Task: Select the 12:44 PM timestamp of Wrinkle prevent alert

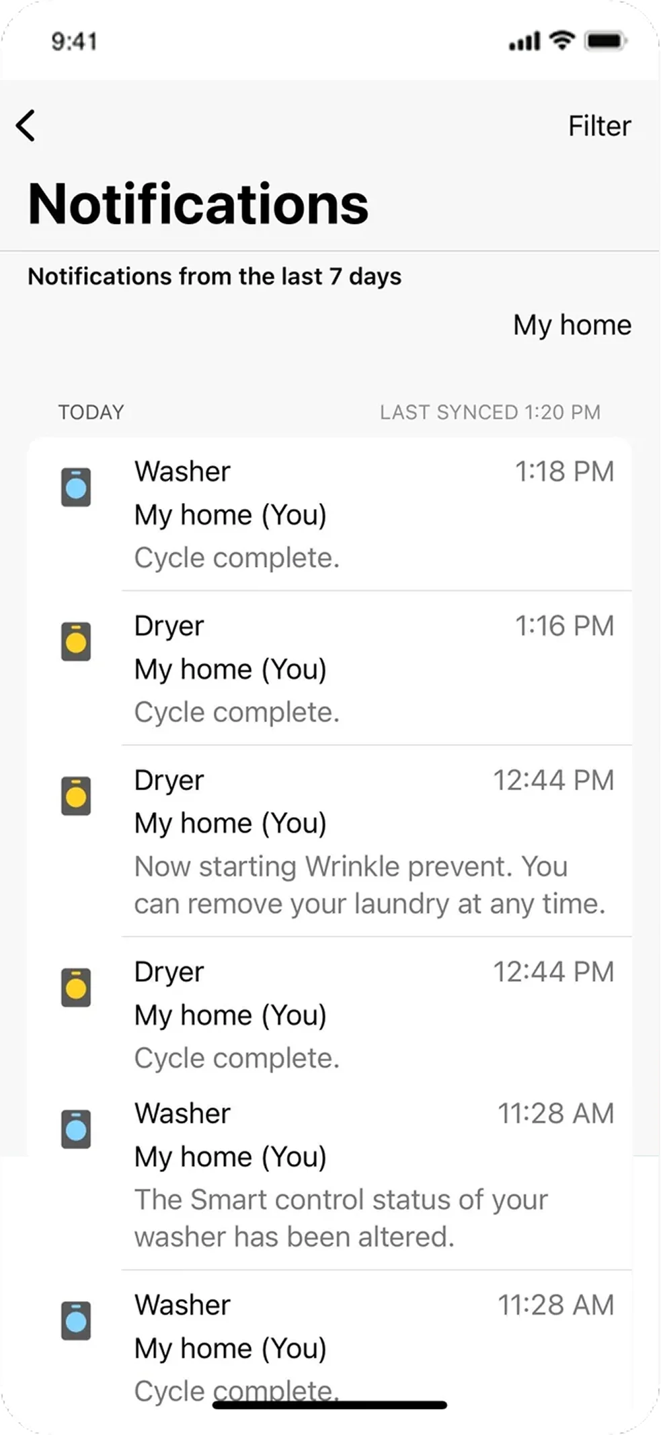Action: tap(553, 780)
